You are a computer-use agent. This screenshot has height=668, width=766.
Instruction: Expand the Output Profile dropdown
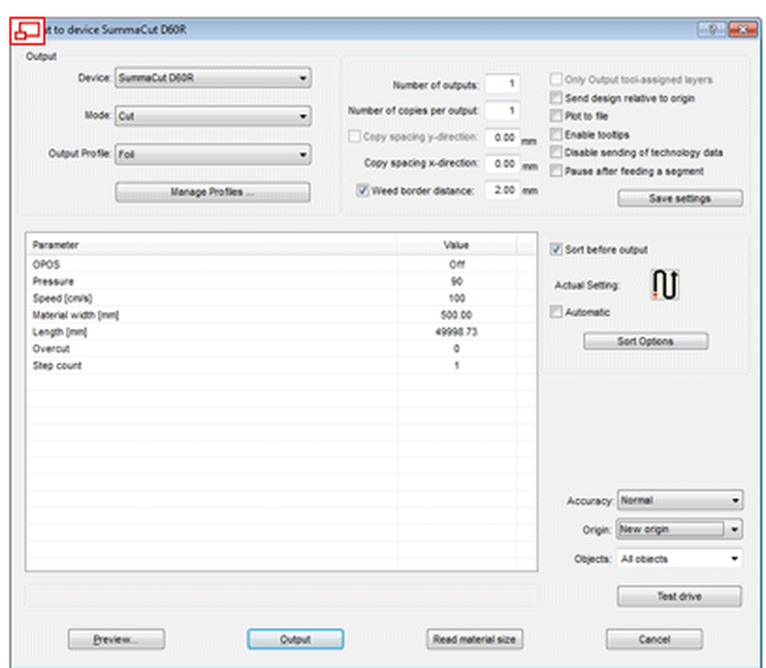click(x=213, y=155)
